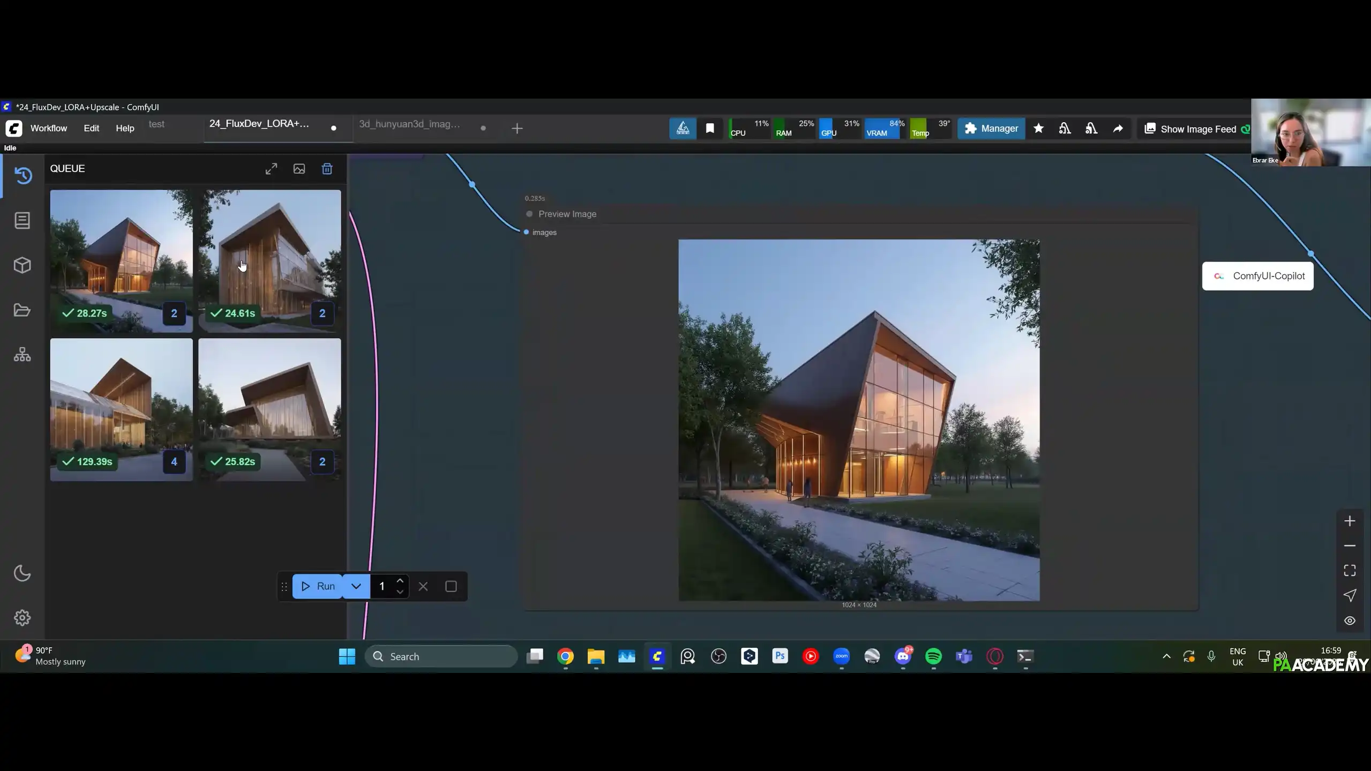Select the 28.27s queue result thumbnail
Screen dimensions: 1371x771
[122, 261]
